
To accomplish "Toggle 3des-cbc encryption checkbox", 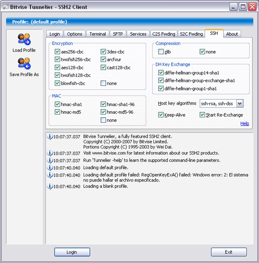I will tap(103, 51).
